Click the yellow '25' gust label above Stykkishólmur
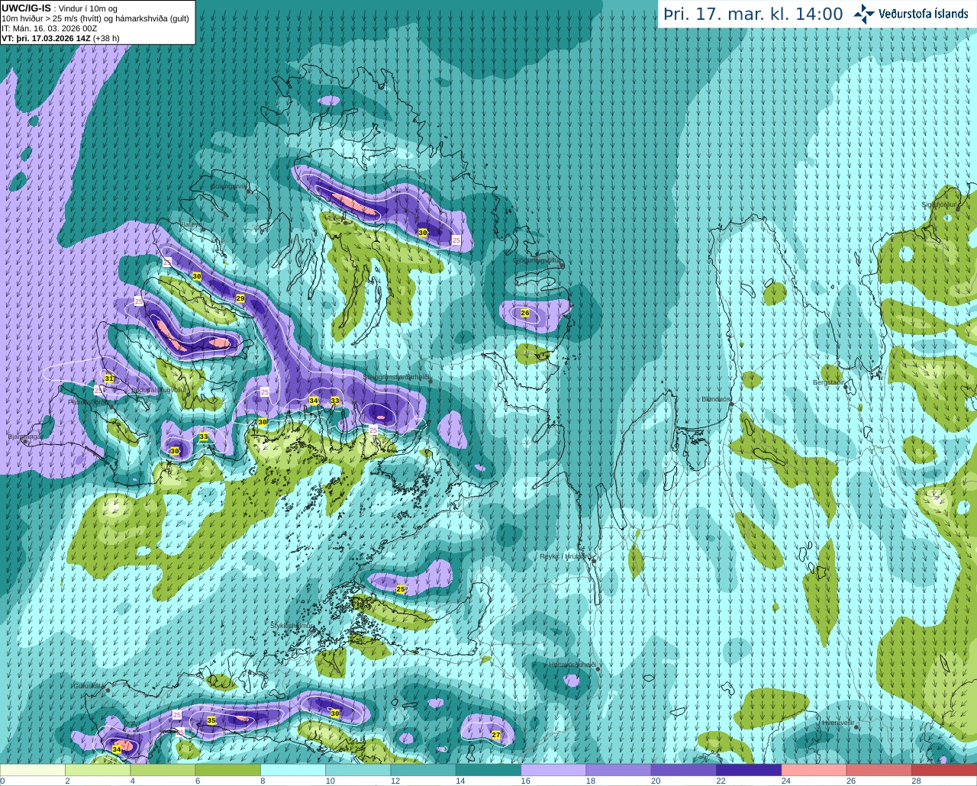This screenshot has height=786, width=977. pos(401,589)
